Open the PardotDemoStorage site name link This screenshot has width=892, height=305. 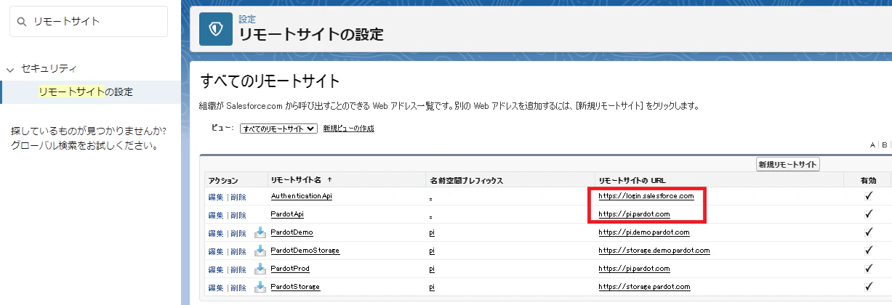[305, 251]
